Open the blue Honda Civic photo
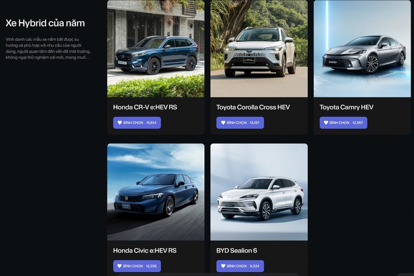Viewport: 414px width, 276px height. point(156,192)
